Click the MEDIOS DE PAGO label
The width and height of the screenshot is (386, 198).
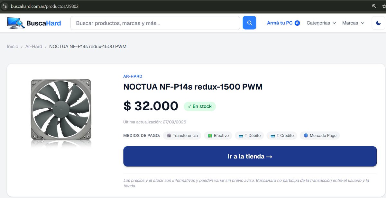[142, 136]
